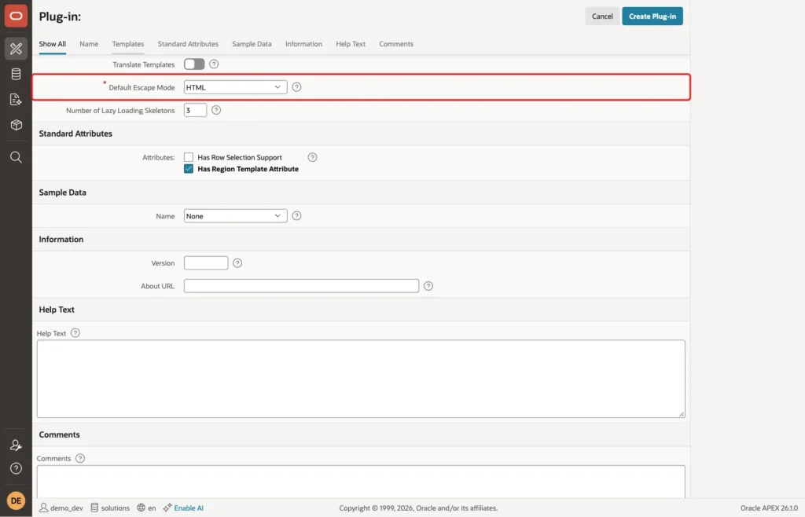
Task: Focus the About URL input field
Action: (x=301, y=286)
